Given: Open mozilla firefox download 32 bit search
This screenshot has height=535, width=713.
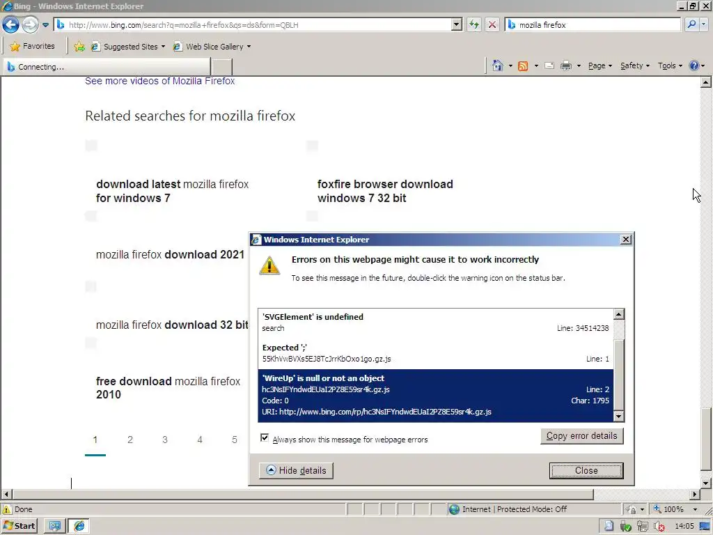Looking at the screenshot, I should [x=172, y=325].
